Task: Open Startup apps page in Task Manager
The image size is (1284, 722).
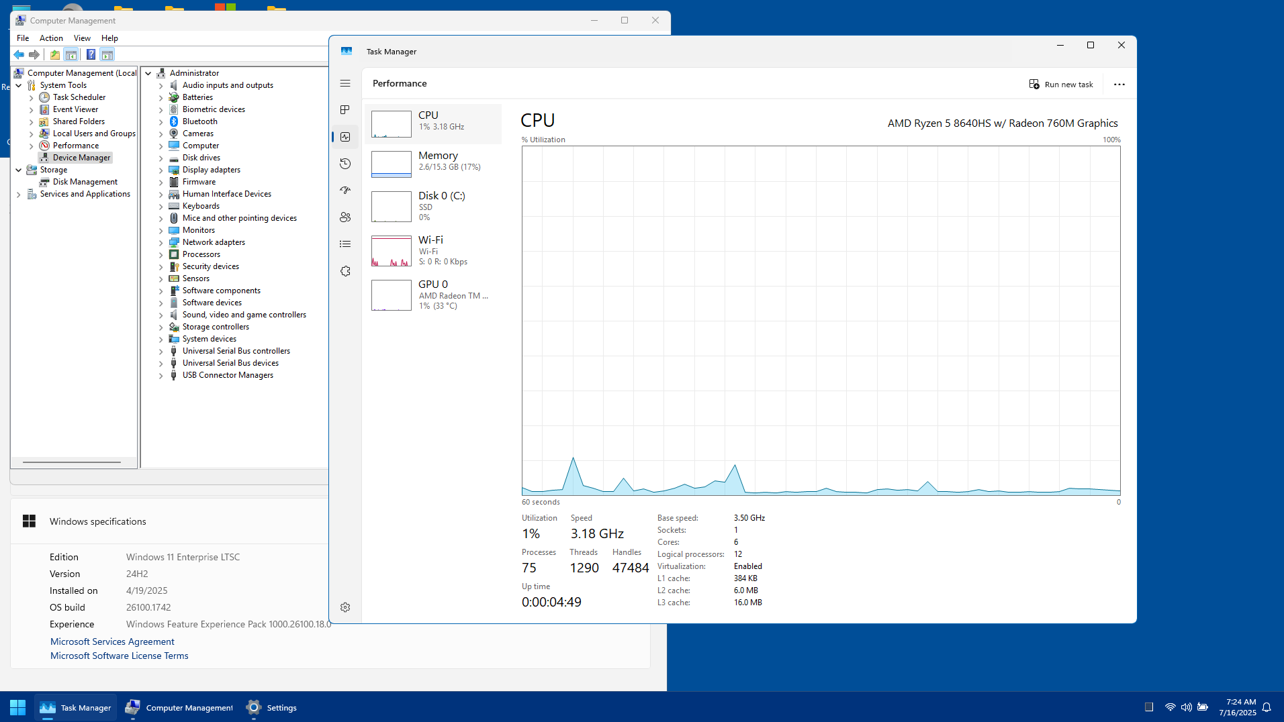Action: [x=345, y=191]
